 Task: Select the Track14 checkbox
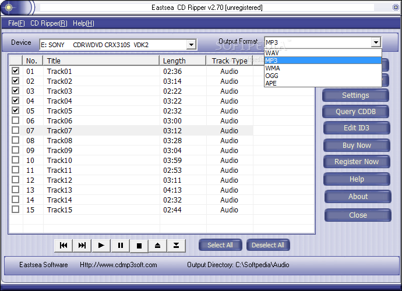click(x=15, y=200)
